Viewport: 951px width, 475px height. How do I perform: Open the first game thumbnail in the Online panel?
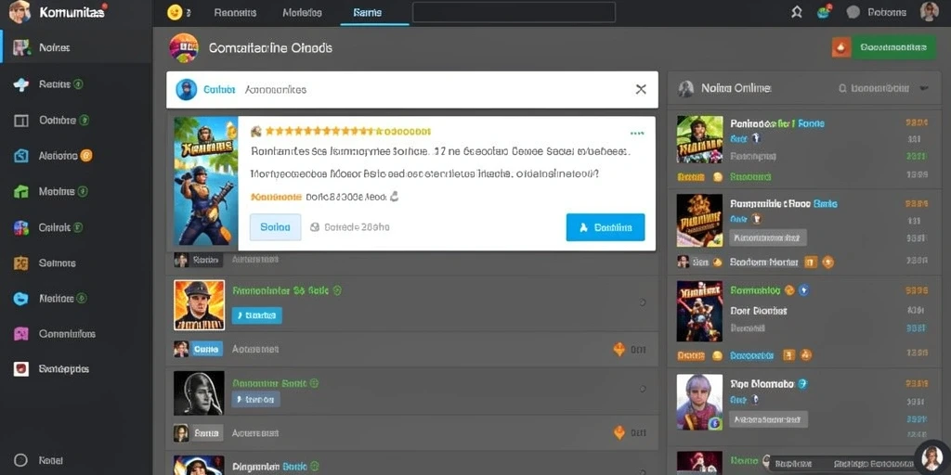pyautogui.click(x=700, y=139)
